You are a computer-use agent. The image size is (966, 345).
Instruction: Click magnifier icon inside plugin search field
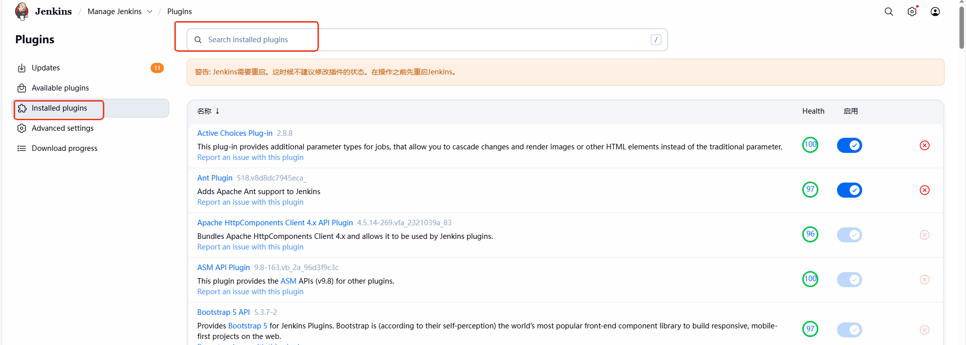coord(198,40)
